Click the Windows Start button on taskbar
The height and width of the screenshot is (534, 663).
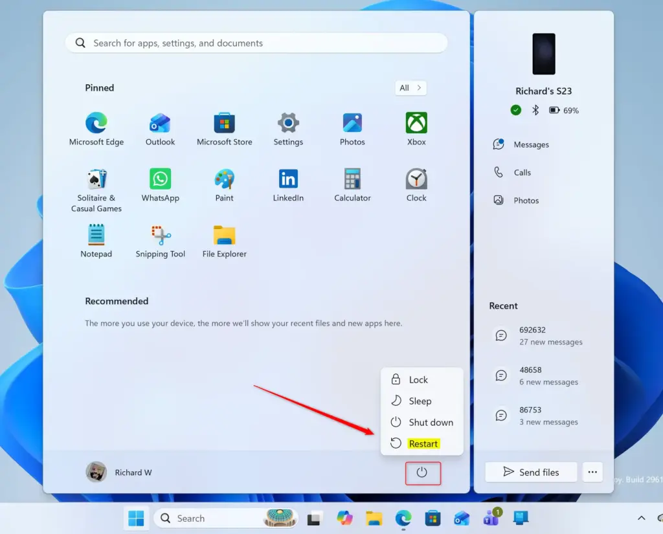[x=136, y=518]
